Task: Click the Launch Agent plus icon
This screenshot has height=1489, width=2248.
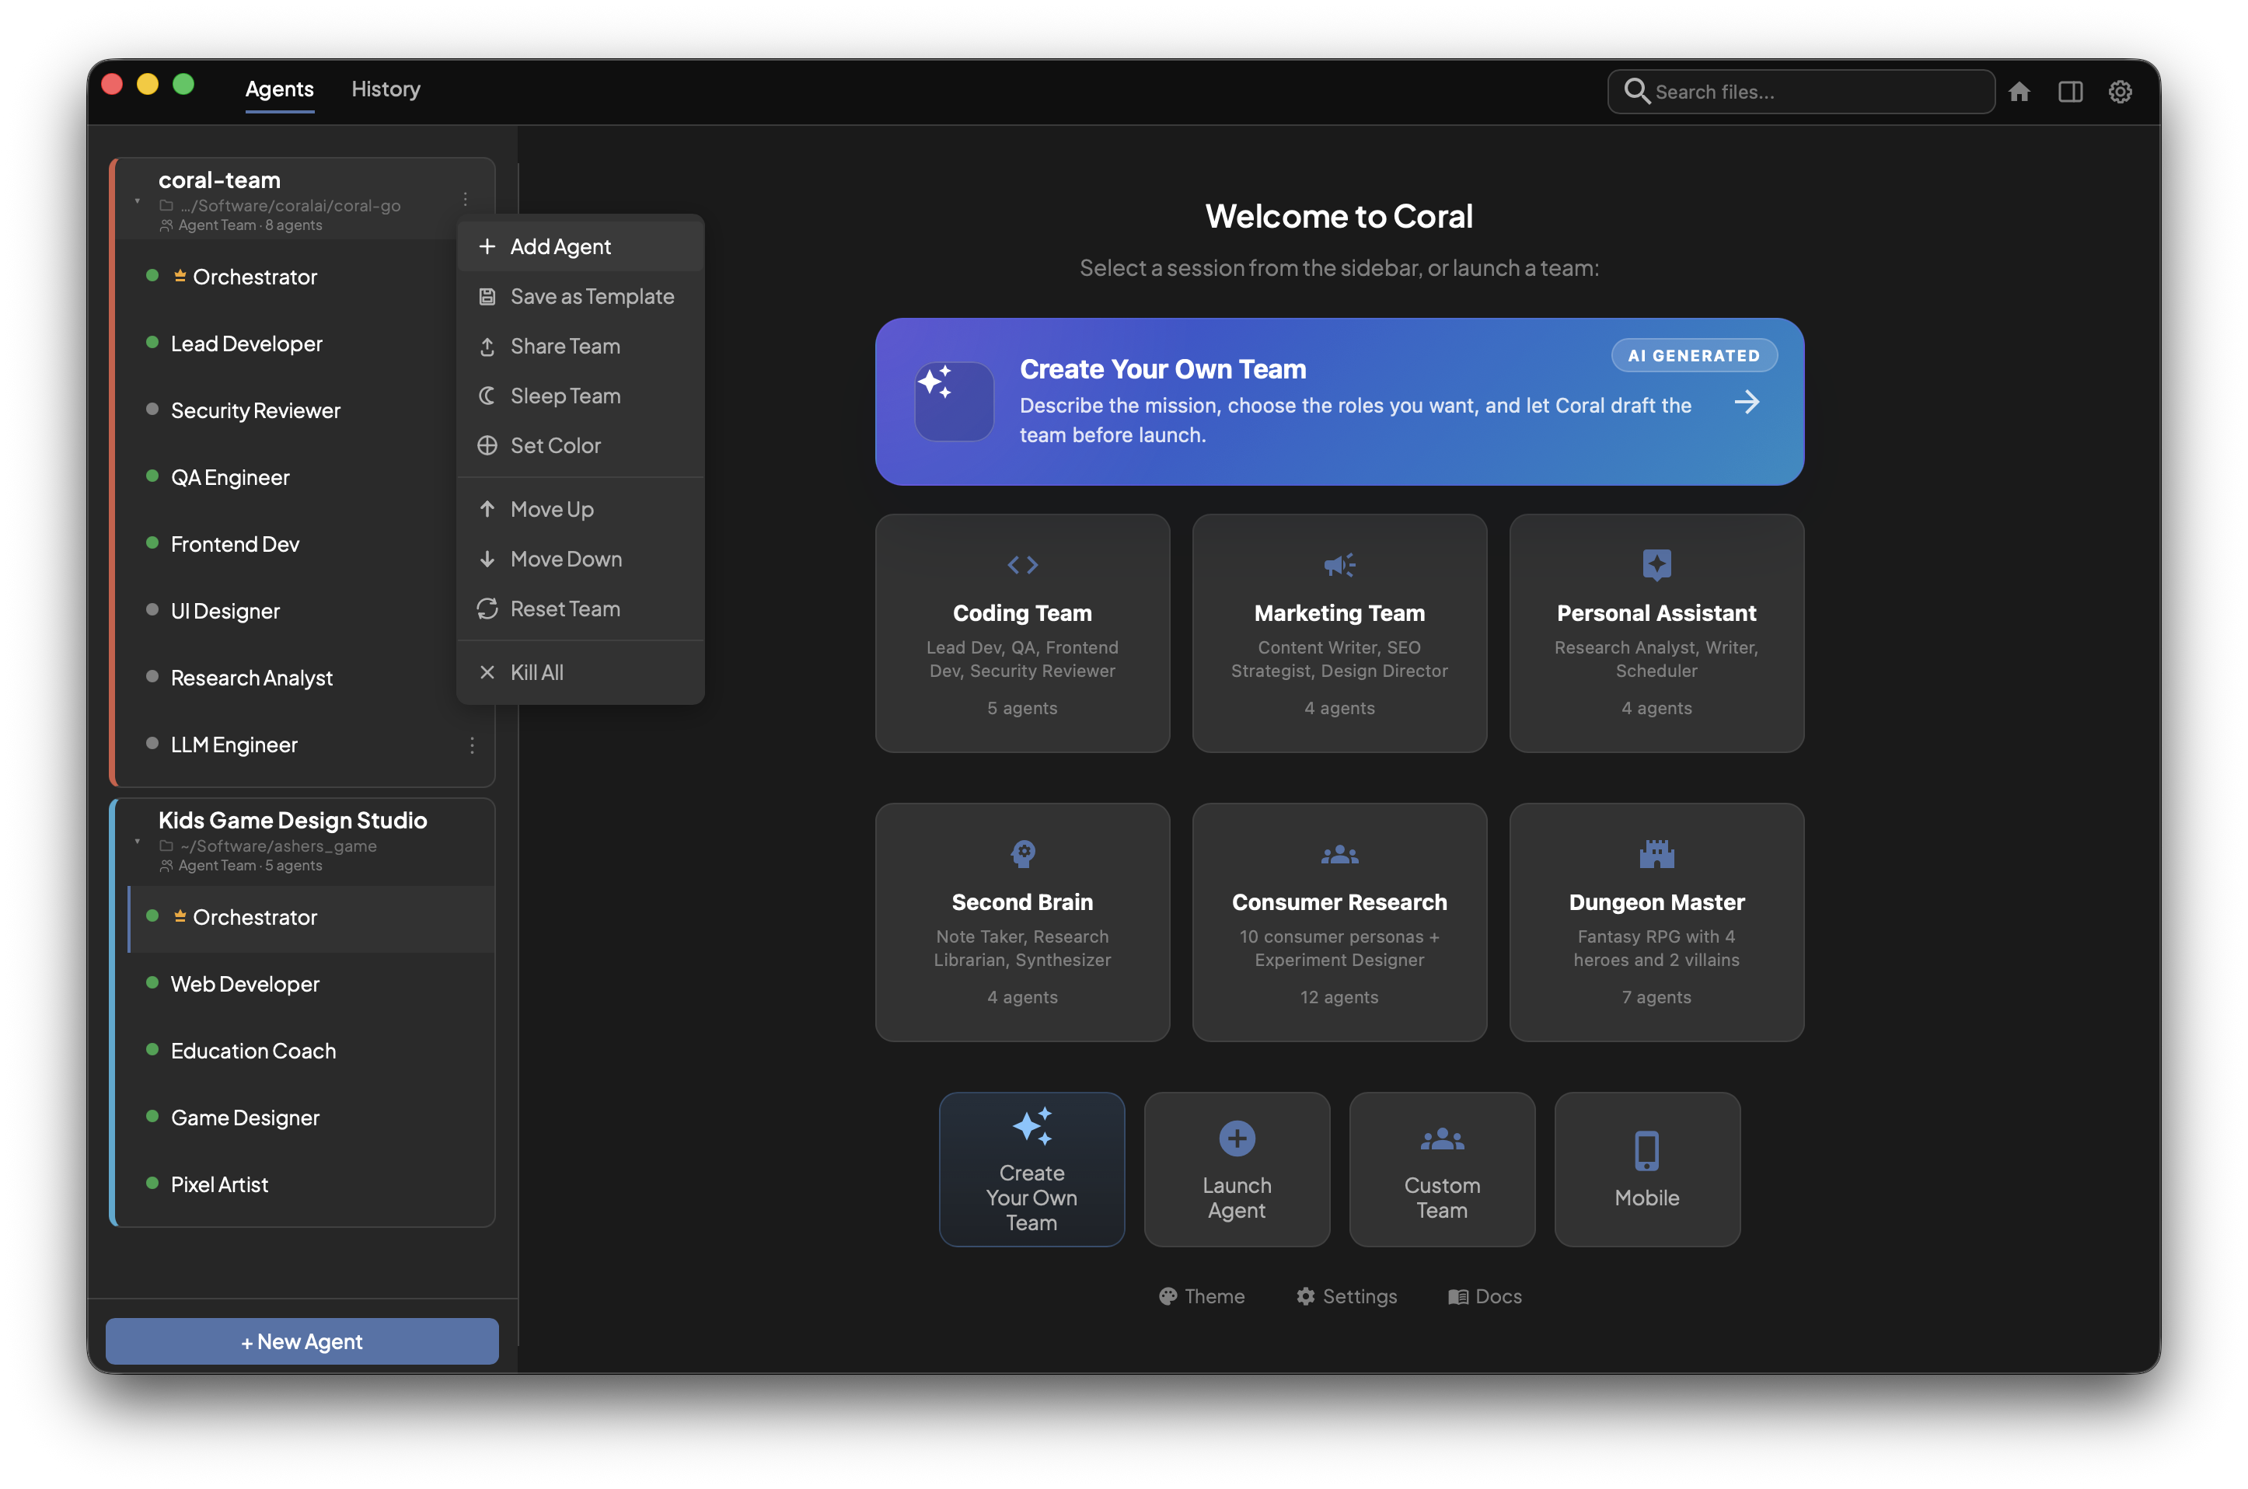Action: tap(1237, 1139)
